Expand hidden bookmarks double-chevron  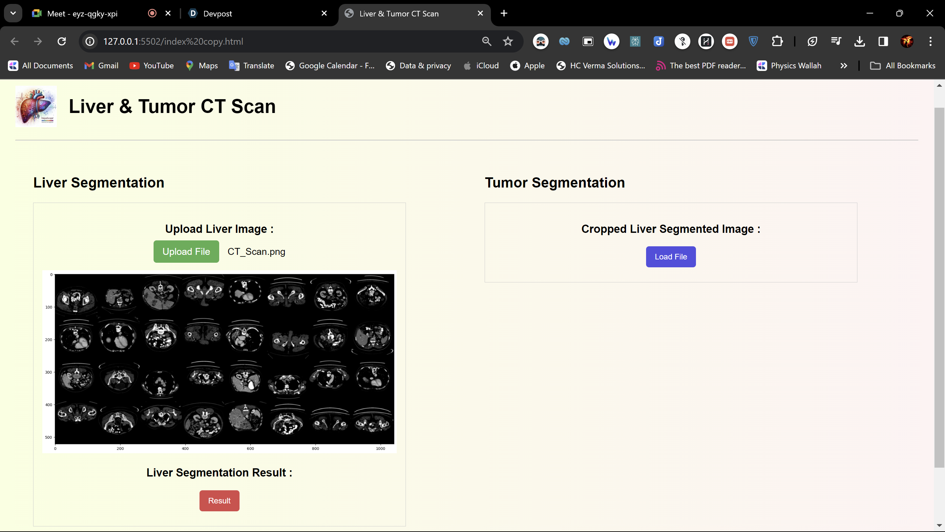844,66
